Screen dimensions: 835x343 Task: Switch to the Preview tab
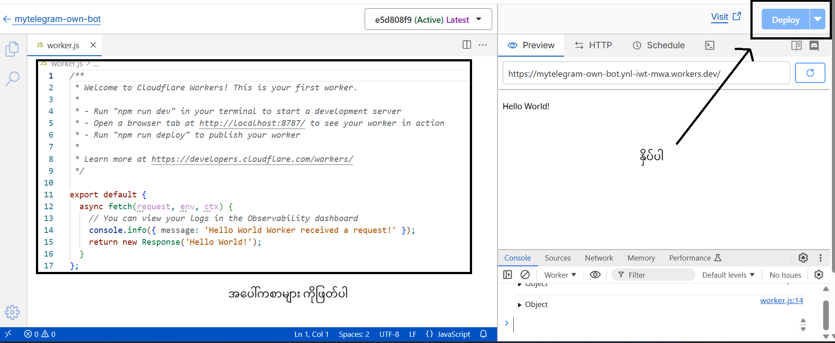click(x=531, y=45)
